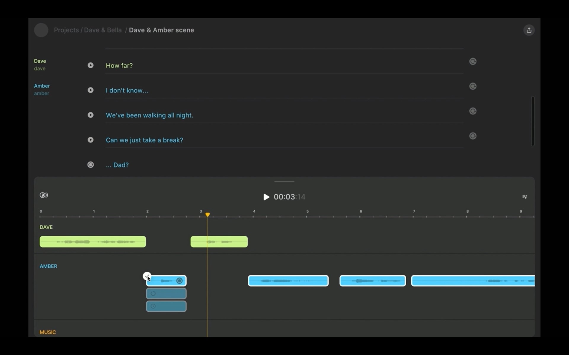Play the "I don't know..." line
This screenshot has width=569, height=355.
[91, 90]
